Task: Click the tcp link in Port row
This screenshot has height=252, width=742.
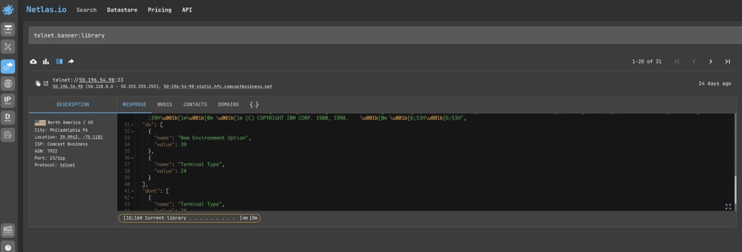Action: [x=61, y=158]
